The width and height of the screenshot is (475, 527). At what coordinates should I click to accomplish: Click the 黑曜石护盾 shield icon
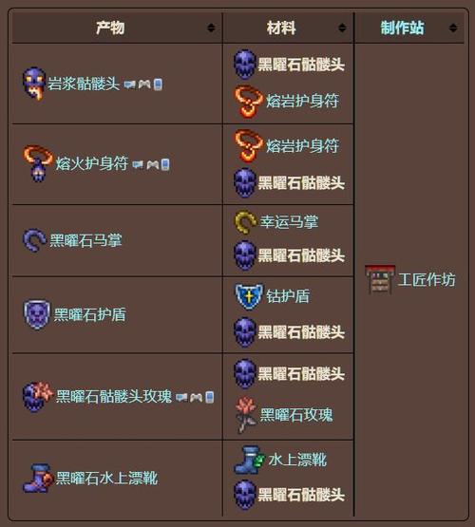(37, 314)
